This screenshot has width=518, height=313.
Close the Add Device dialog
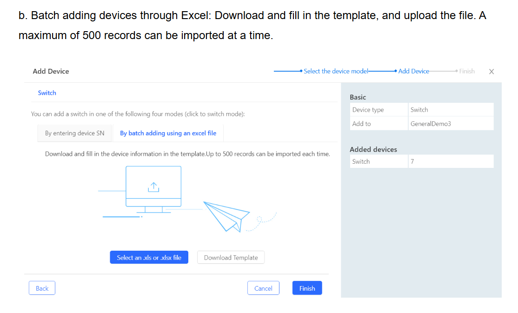tap(491, 72)
